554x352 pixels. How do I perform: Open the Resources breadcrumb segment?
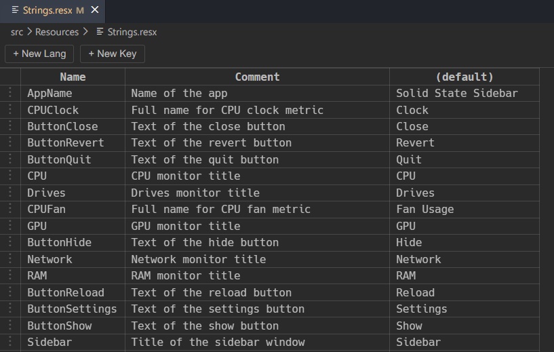point(57,32)
